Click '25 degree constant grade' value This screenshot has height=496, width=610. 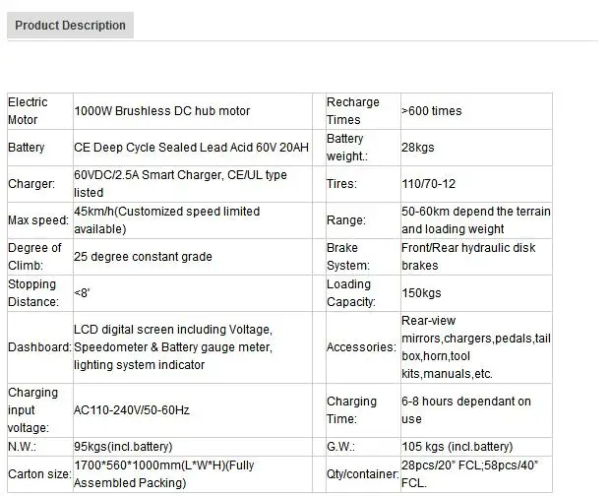pyautogui.click(x=144, y=257)
